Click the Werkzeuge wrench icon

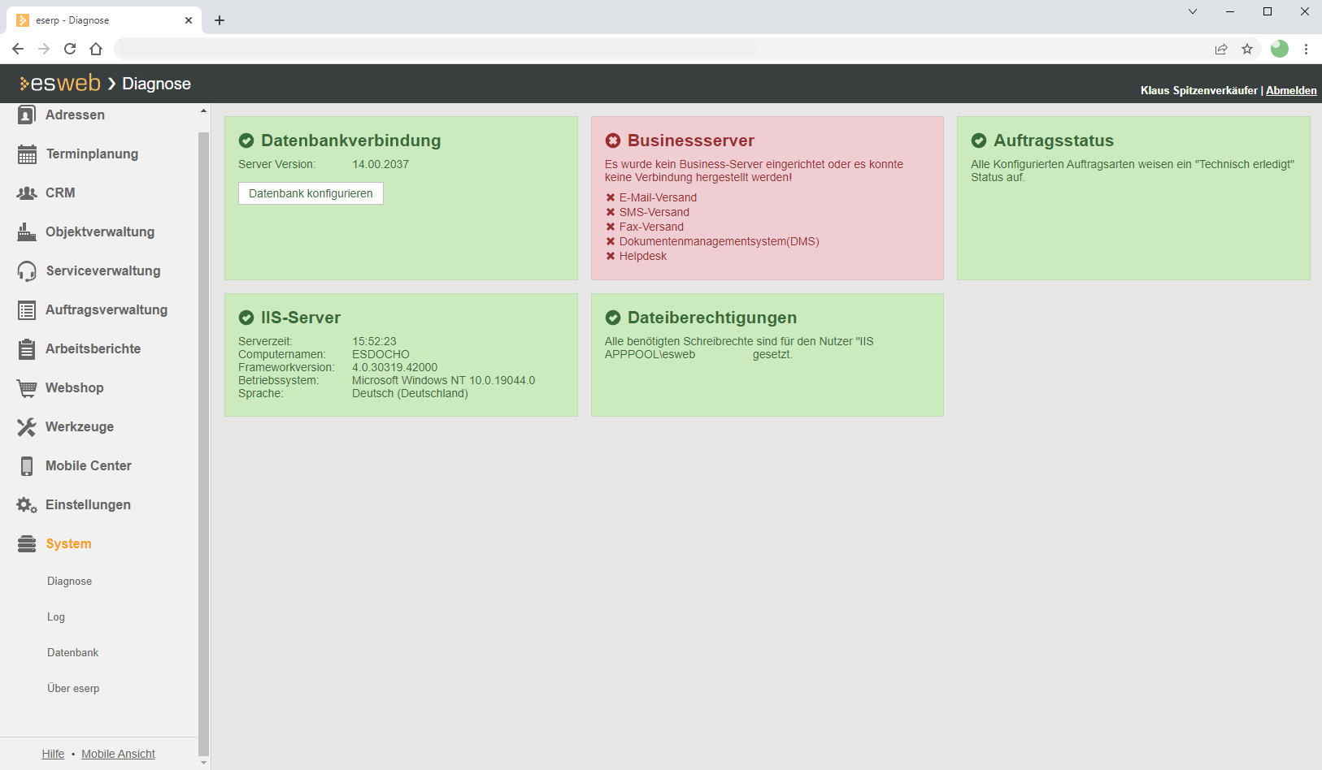pyautogui.click(x=27, y=427)
